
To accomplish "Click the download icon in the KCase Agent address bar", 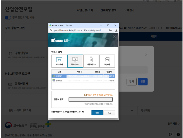I will 116,30.
